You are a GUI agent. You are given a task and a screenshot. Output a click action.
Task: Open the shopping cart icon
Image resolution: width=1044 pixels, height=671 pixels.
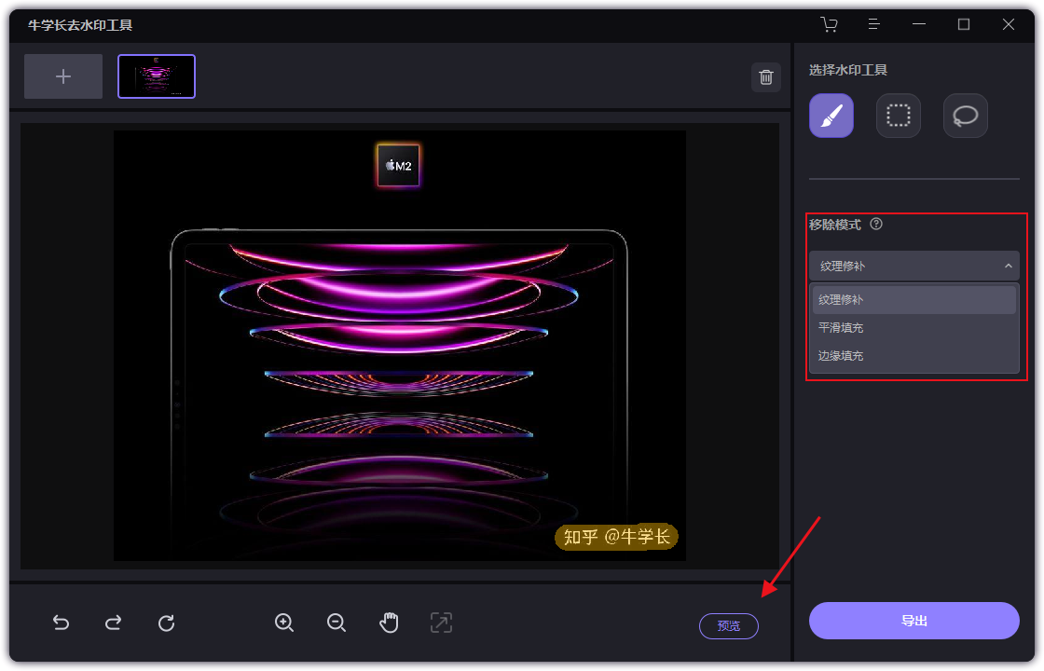829,24
